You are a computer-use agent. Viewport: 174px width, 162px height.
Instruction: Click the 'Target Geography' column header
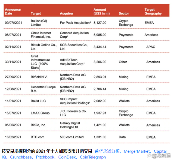153,11
